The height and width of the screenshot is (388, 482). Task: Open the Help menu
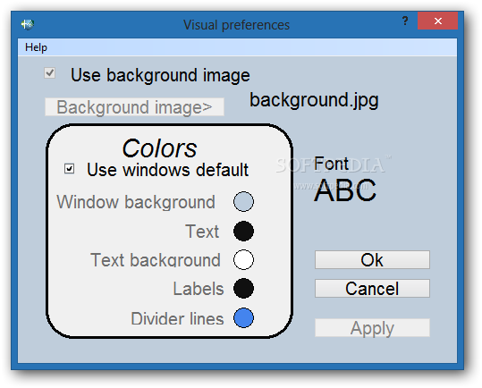pos(36,47)
